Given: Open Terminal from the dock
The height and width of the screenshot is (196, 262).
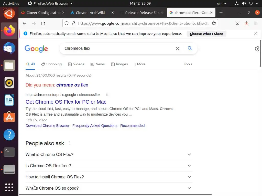Looking at the screenshot, I should 9,152.
